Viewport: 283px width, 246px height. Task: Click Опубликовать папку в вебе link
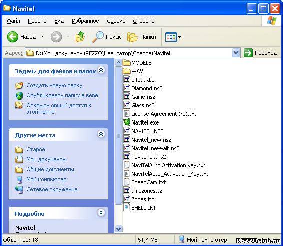point(62,95)
